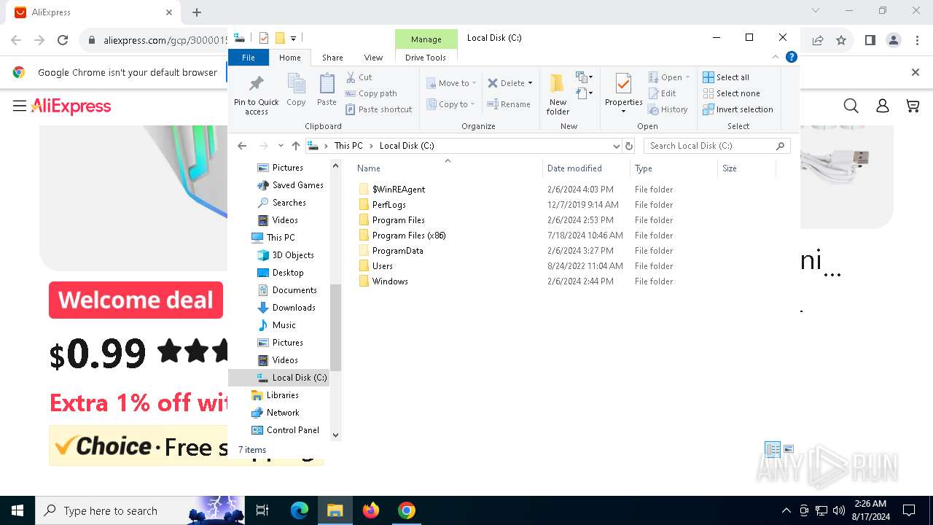Open address bar history dropdown
The width and height of the screenshot is (933, 525).
point(617,146)
